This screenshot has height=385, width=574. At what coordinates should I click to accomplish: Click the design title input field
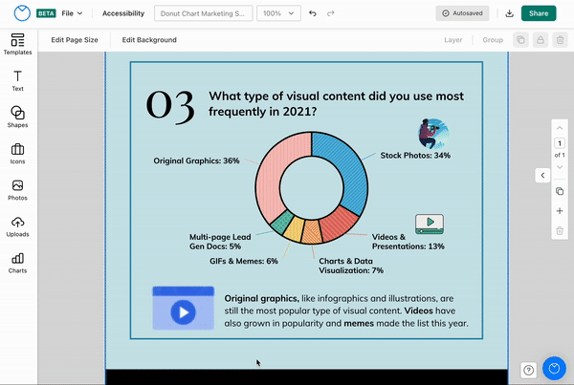[x=203, y=14]
